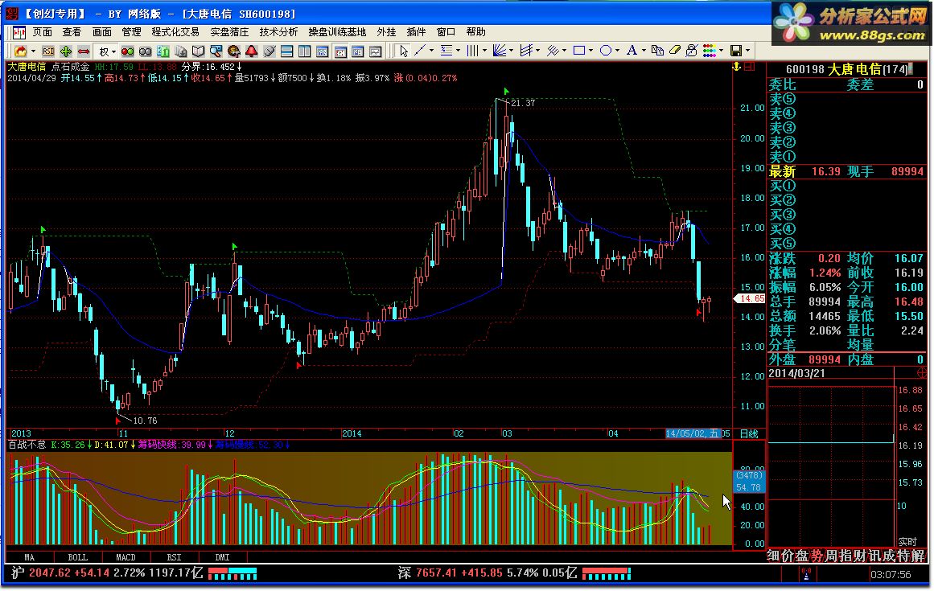Click the 势 tab in side panel
The height and width of the screenshot is (591, 934).
coord(817,556)
